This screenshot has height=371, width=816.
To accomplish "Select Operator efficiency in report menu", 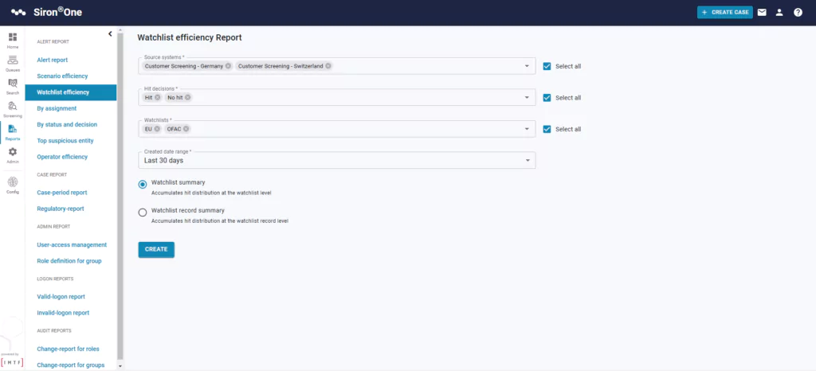I will point(62,157).
